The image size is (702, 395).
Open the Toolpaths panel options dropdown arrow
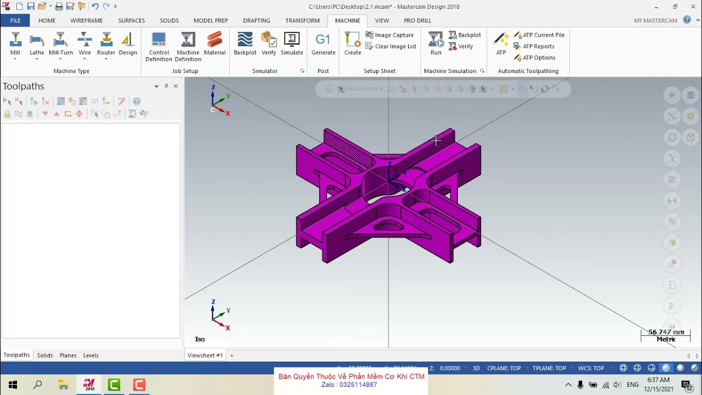[156, 86]
